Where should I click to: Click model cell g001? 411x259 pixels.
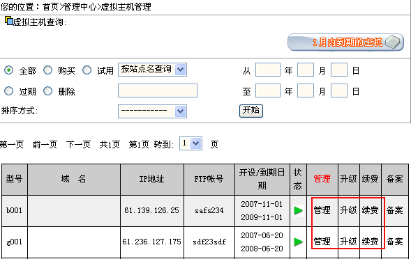(14, 242)
